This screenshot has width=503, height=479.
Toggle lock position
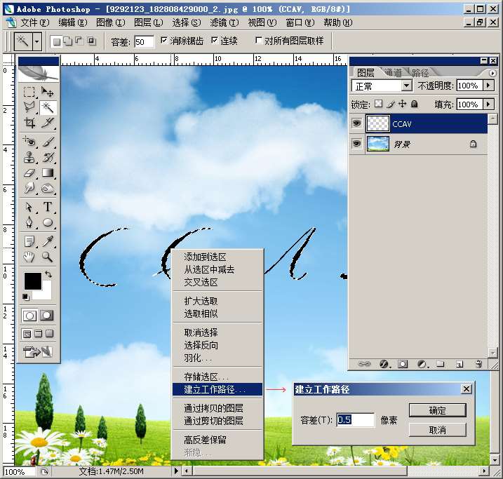(402, 104)
